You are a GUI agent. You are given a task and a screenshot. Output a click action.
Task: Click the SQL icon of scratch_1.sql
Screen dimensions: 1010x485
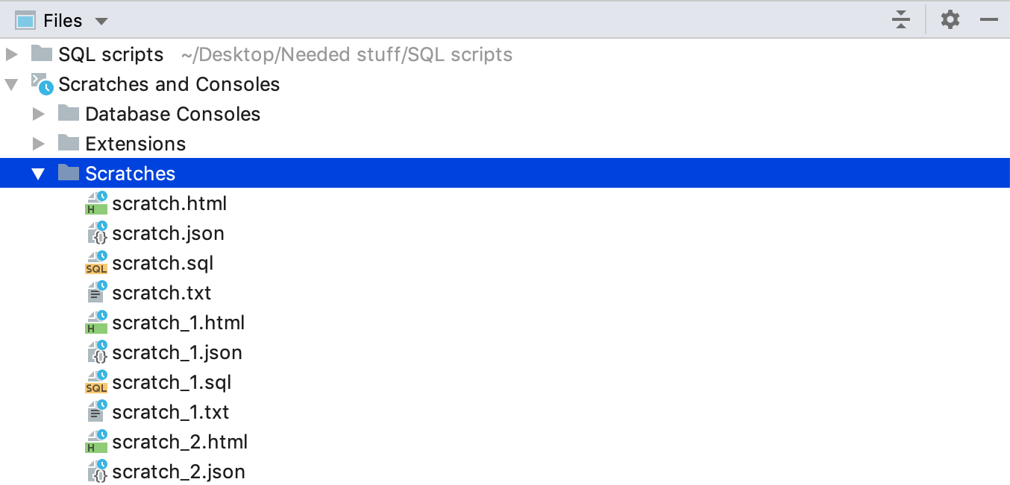click(x=96, y=382)
